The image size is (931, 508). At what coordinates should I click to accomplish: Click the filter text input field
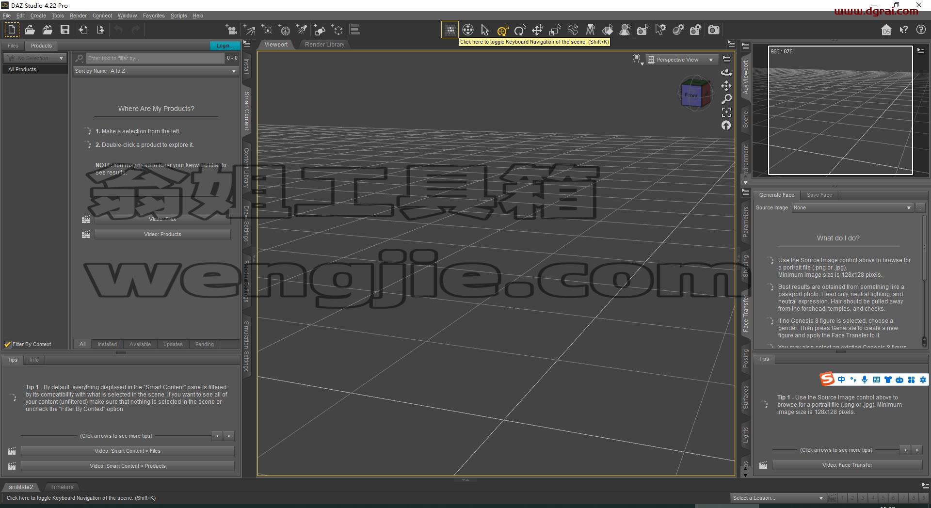[155, 58]
